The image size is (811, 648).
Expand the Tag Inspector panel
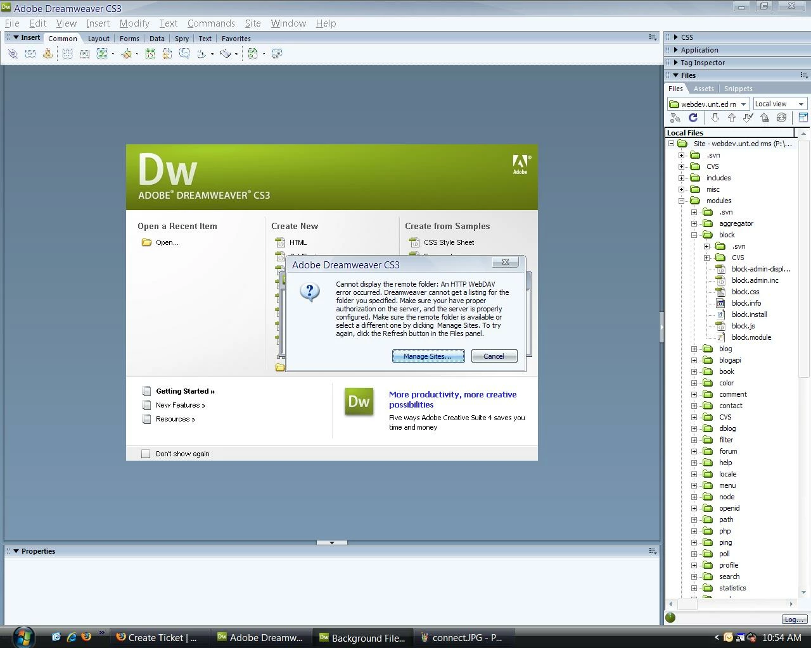click(x=676, y=63)
